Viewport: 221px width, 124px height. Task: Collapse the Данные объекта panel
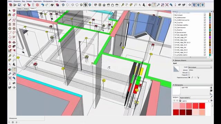pos(173,60)
